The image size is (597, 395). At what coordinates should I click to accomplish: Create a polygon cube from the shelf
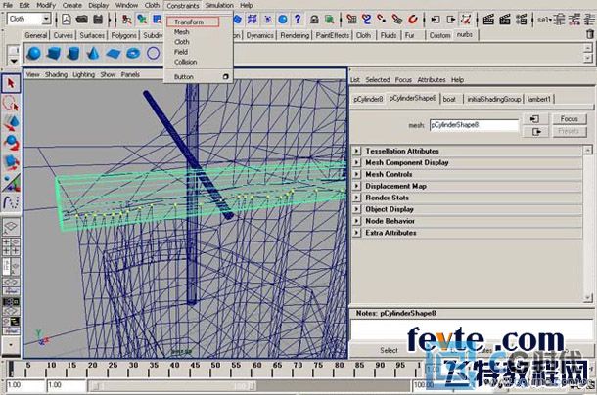[54, 53]
